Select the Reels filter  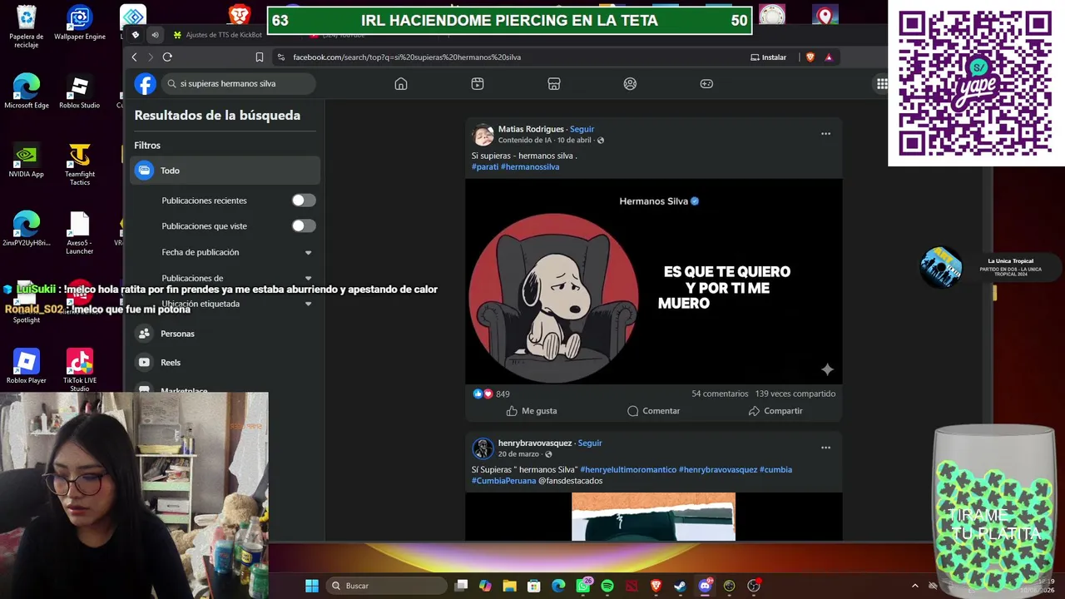pyautogui.click(x=225, y=363)
